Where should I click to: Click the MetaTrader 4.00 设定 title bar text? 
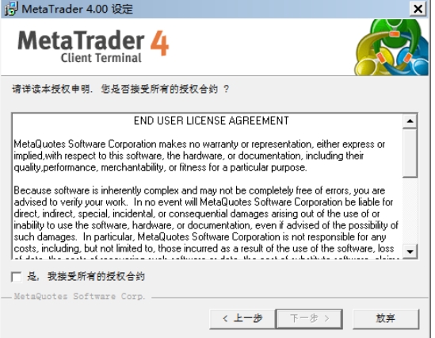coord(78,9)
